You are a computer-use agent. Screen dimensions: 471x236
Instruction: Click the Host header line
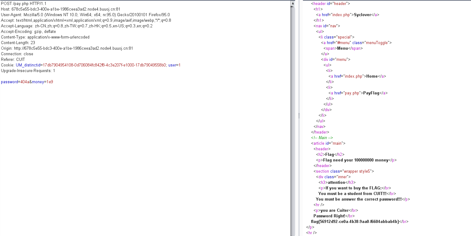coord(61,9)
